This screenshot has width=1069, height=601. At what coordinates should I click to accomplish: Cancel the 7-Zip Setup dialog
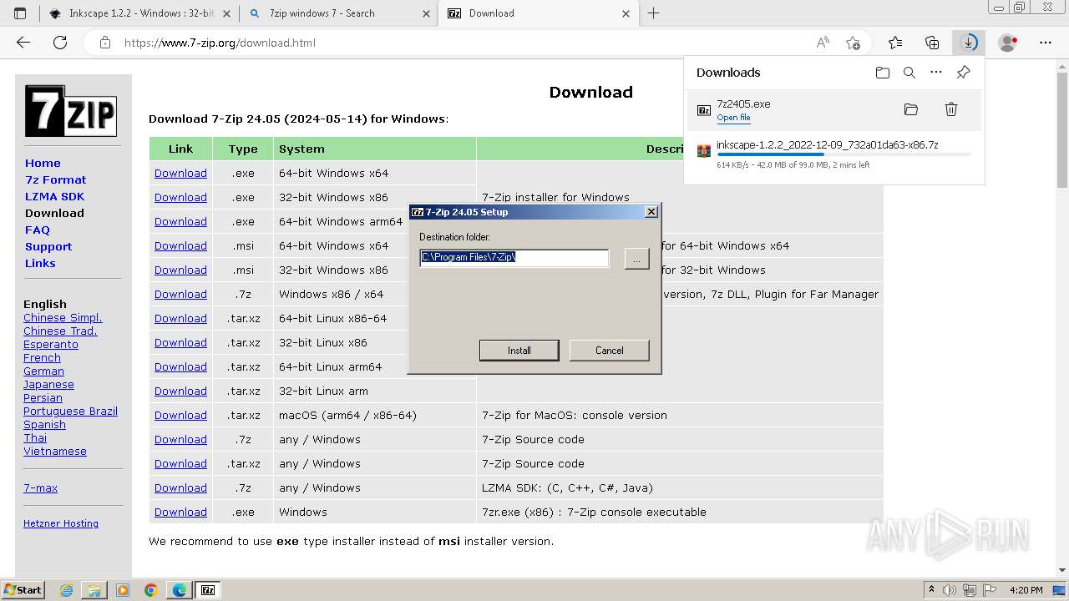[610, 351]
